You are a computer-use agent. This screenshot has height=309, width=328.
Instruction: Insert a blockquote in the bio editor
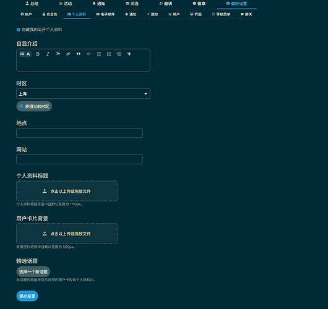(79, 54)
